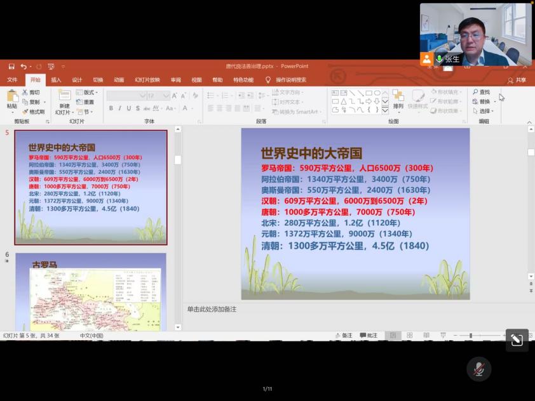Click the Reset (重置) slide button

click(x=85, y=102)
